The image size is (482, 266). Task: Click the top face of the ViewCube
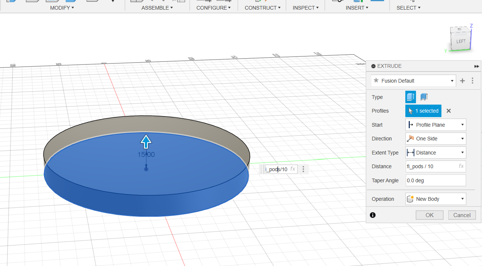coord(461,29)
